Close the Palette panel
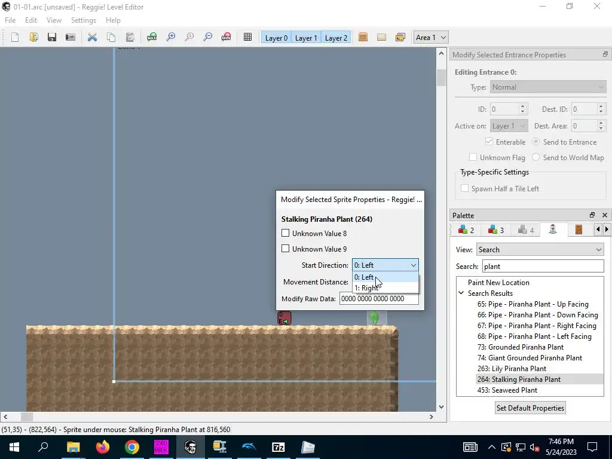The image size is (612, 459). click(x=605, y=215)
